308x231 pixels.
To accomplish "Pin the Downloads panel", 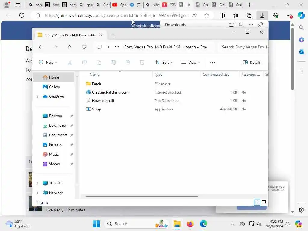I will pyautogui.click(x=261, y=25).
